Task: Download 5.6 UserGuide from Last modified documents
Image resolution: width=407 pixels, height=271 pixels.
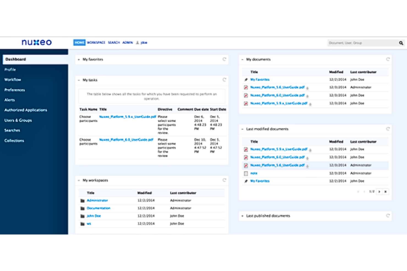Action: click(307, 166)
